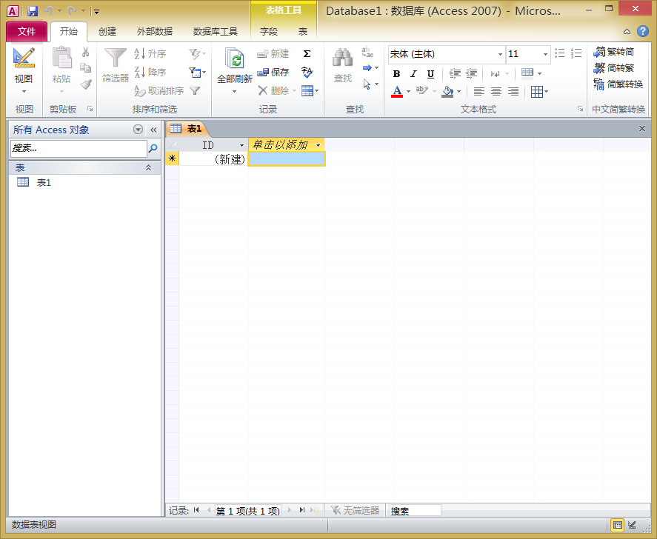657x539 pixels.
Task: Open the advanced filter options dropdown
Action: 197,72
